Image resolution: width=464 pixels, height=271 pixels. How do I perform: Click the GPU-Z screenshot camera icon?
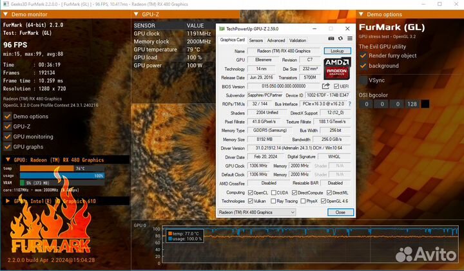(x=331, y=39)
